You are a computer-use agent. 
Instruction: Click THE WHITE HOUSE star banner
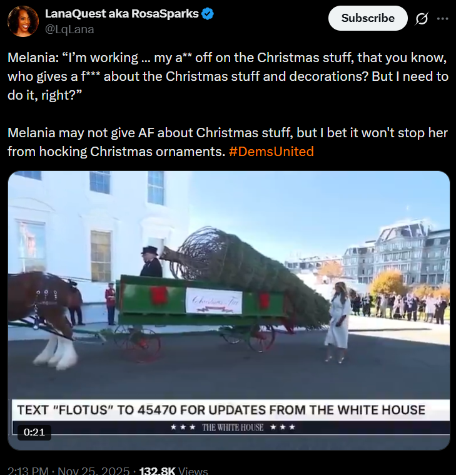233,427
